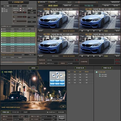
Task: Click the preset list (프리셋 리스트) header
Action: point(80,68)
